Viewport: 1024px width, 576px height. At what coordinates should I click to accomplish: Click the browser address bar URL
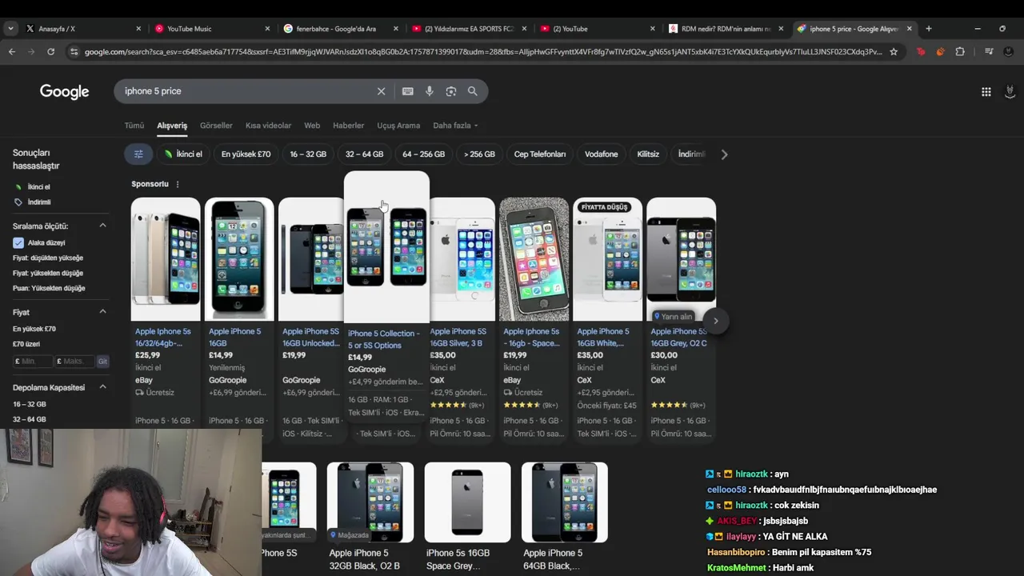[x=483, y=52]
